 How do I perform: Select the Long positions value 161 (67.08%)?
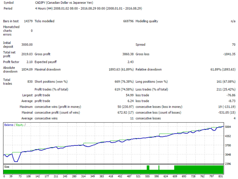pos(226,82)
